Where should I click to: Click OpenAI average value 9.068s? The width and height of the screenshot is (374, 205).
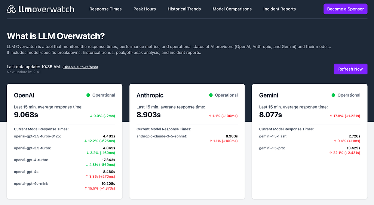(26, 115)
